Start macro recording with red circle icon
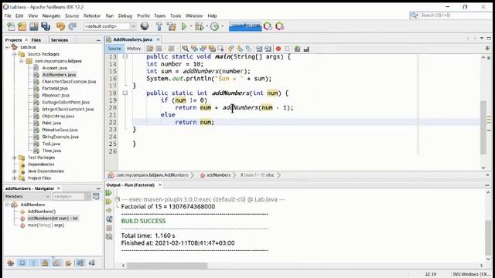The width and height of the screenshot is (495, 278). pyautogui.click(x=278, y=49)
